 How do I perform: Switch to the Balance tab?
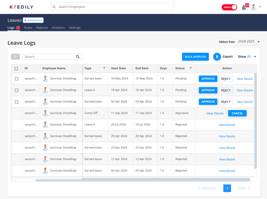click(42, 28)
